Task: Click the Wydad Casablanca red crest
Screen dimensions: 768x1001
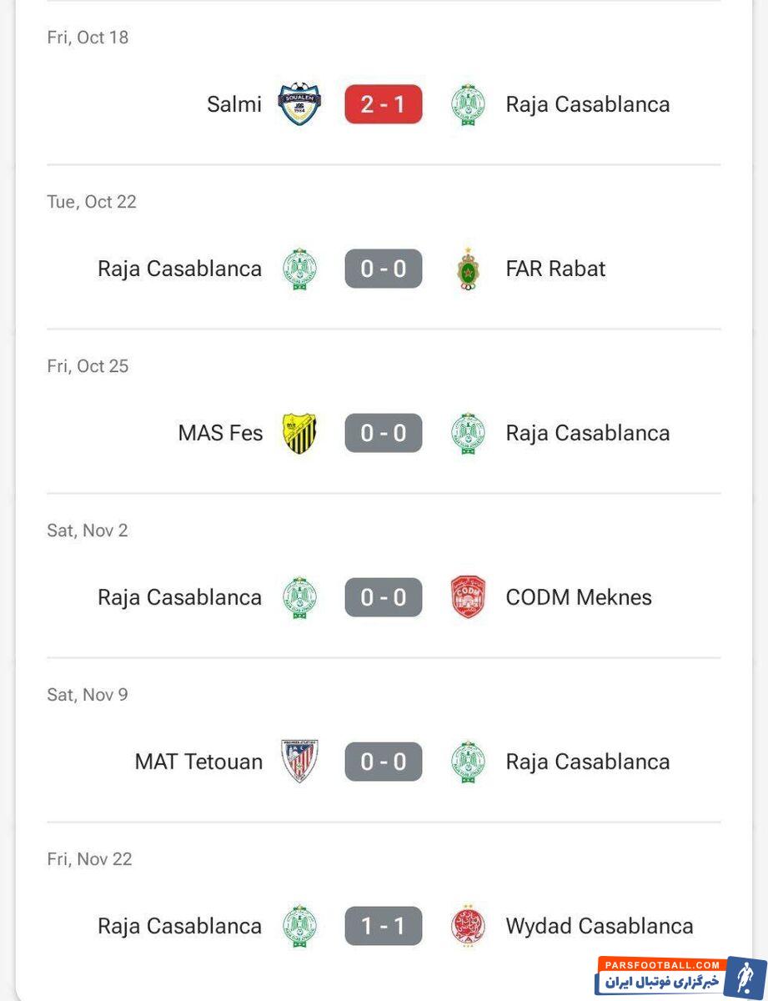Action: (x=468, y=926)
